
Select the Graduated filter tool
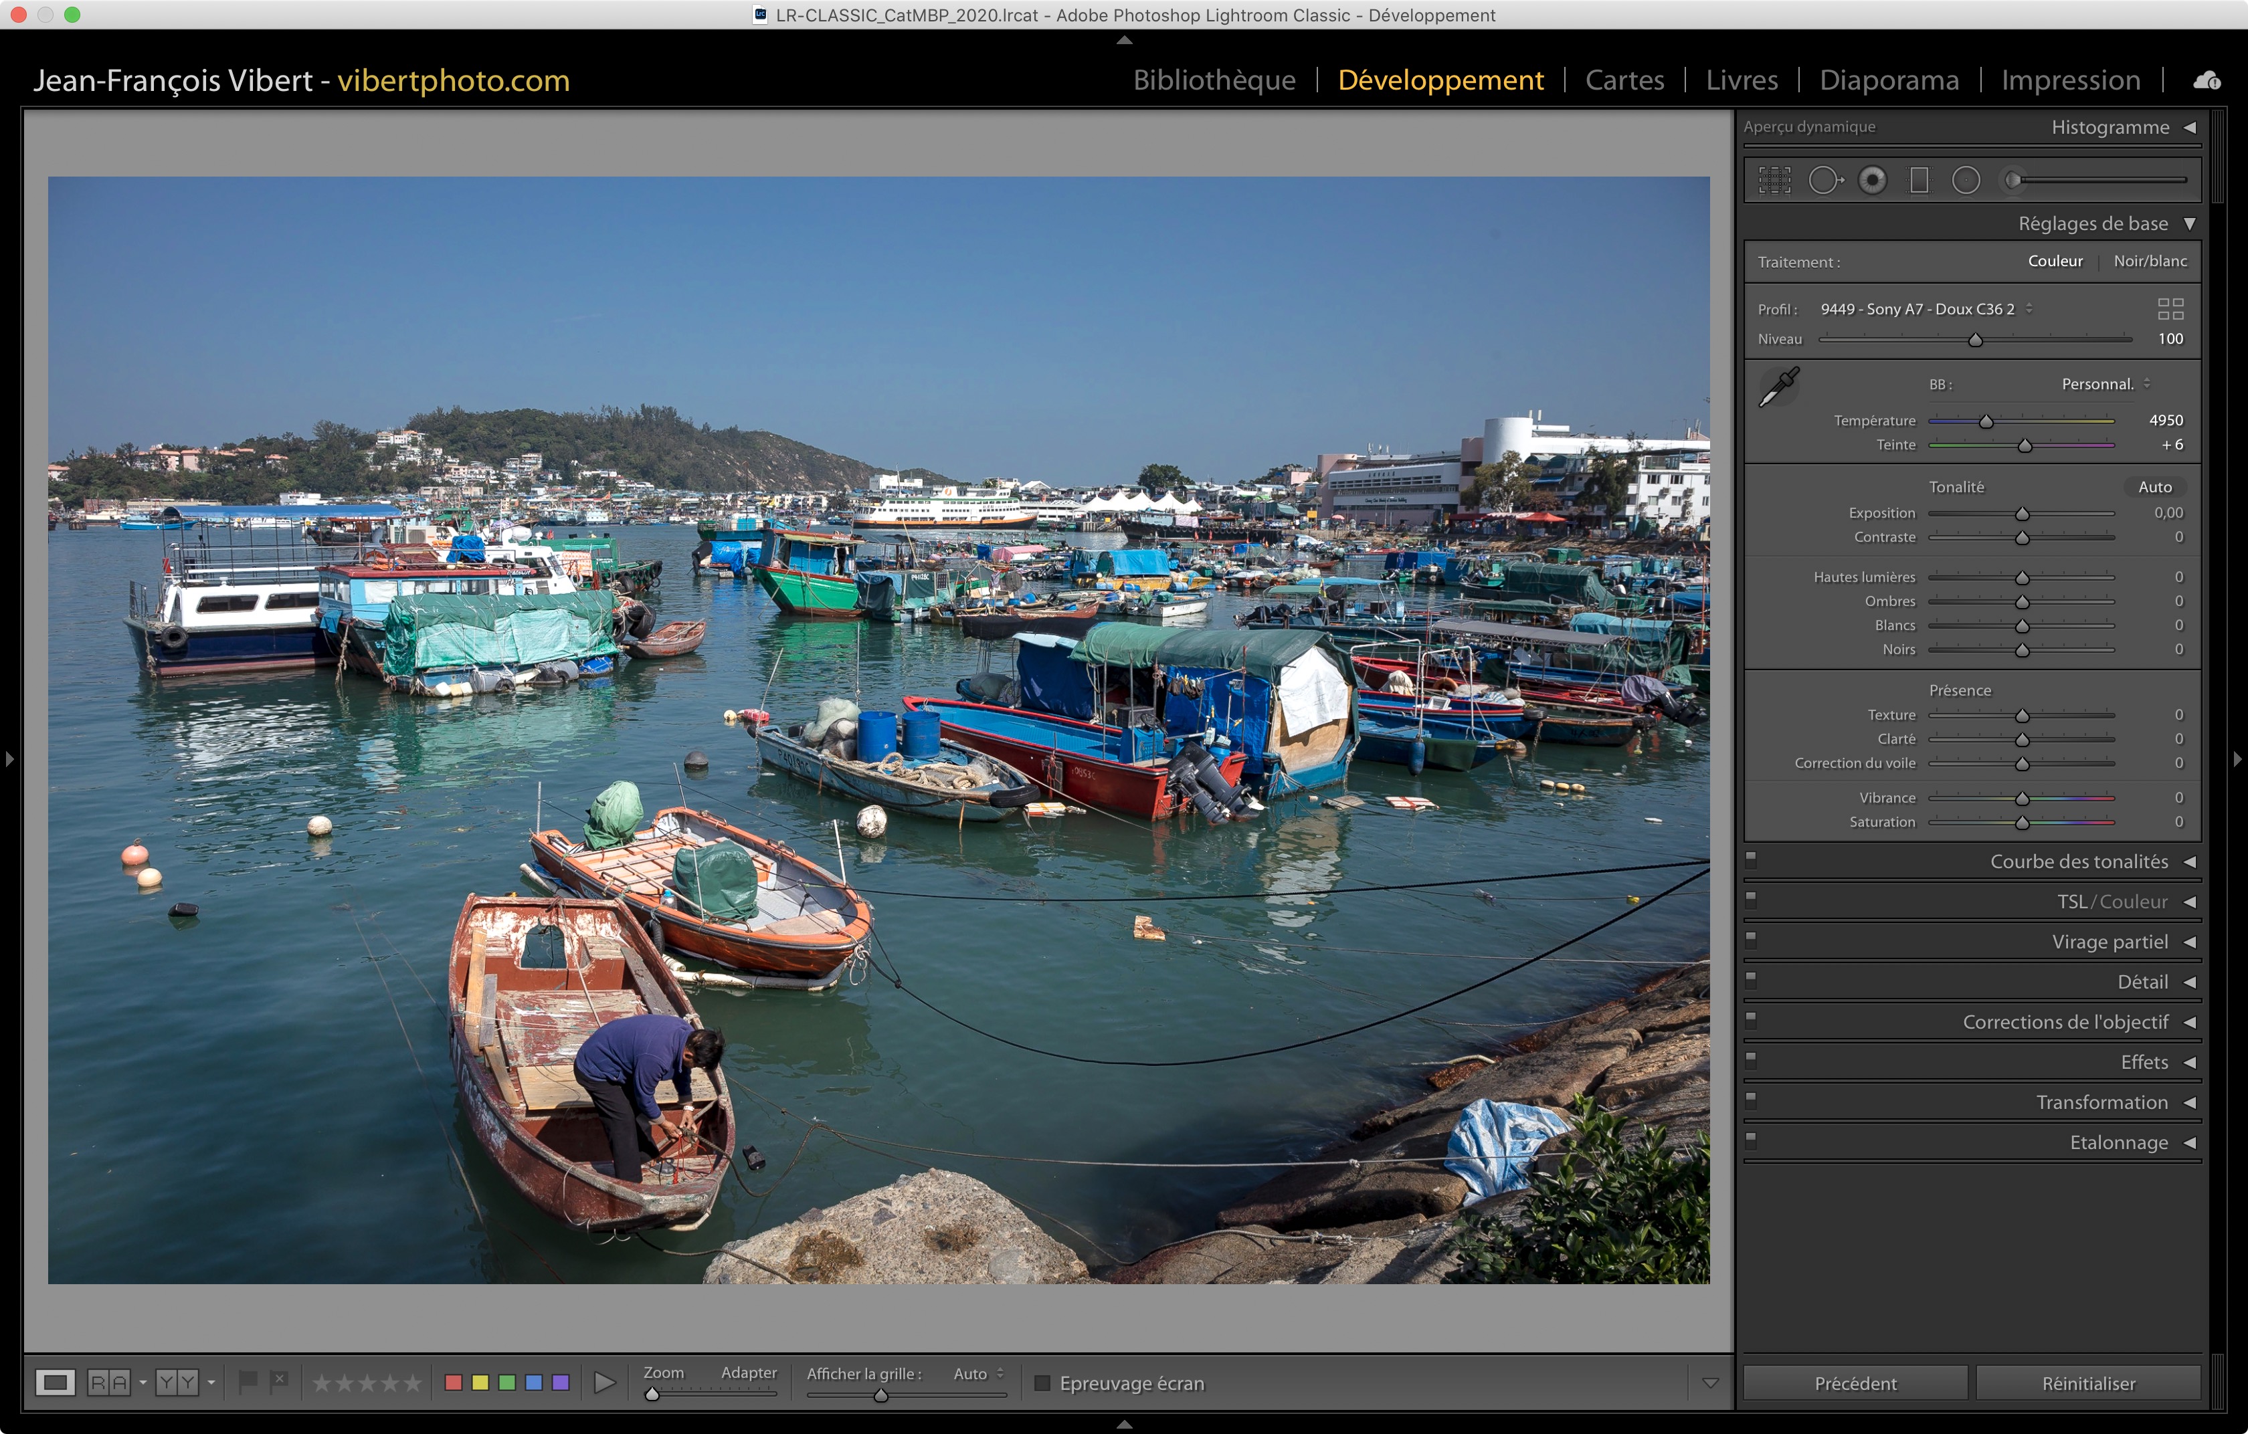[x=1918, y=180]
